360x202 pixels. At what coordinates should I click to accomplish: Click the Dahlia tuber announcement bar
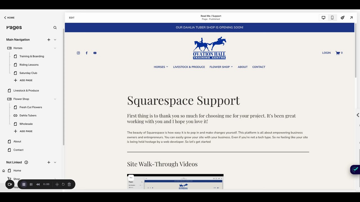(x=210, y=27)
